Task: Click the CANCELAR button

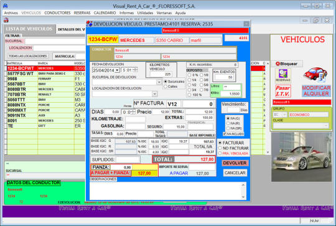Action: (x=235, y=172)
